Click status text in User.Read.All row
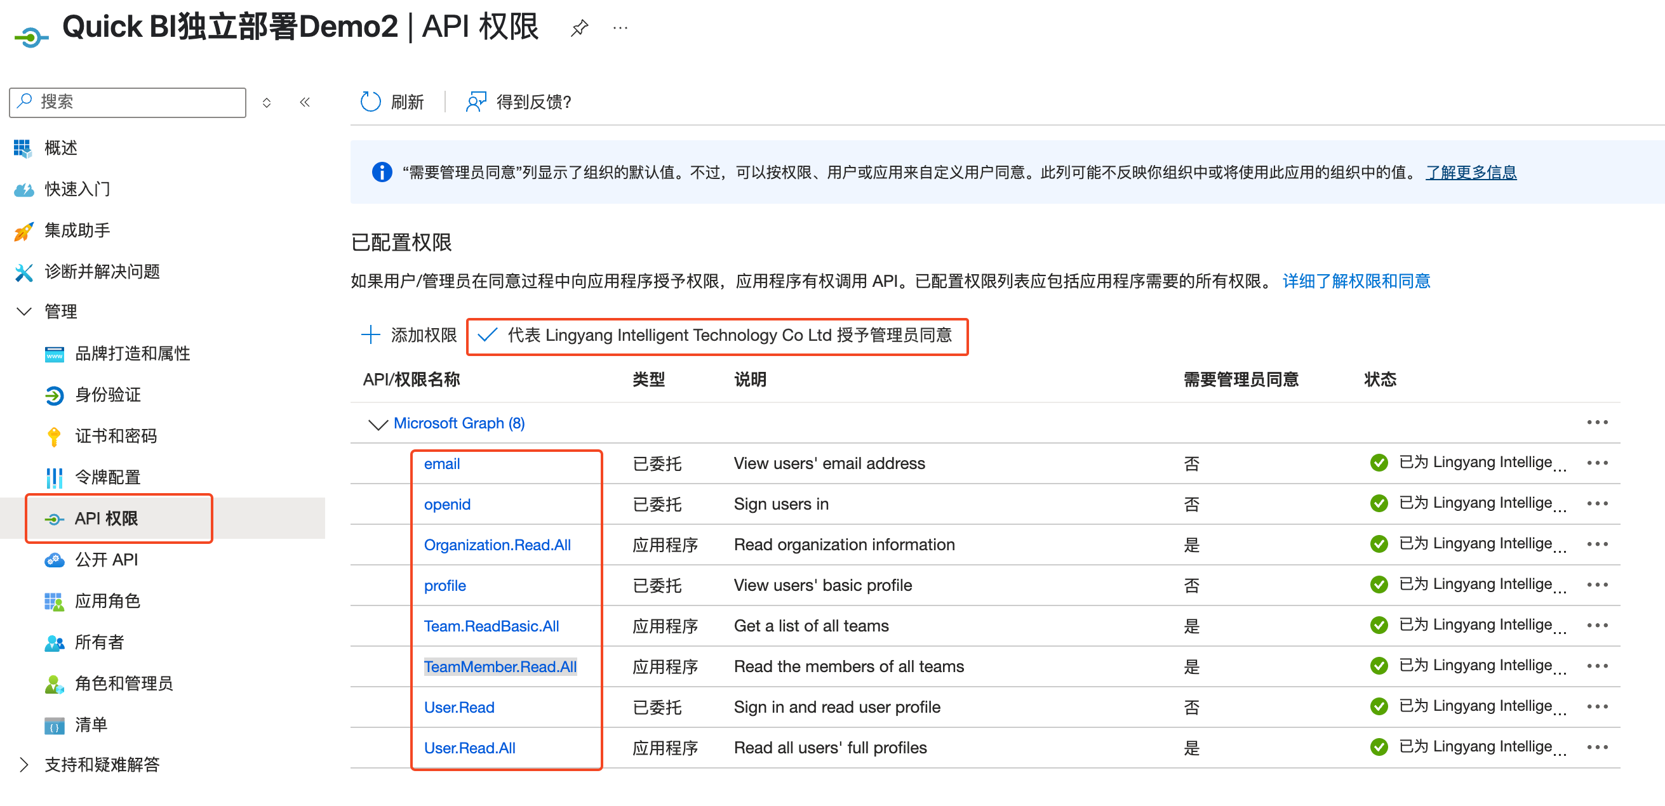 tap(1482, 746)
